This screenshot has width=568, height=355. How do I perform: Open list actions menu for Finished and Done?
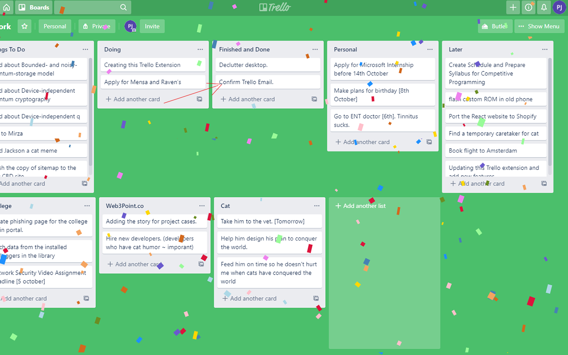[315, 49]
